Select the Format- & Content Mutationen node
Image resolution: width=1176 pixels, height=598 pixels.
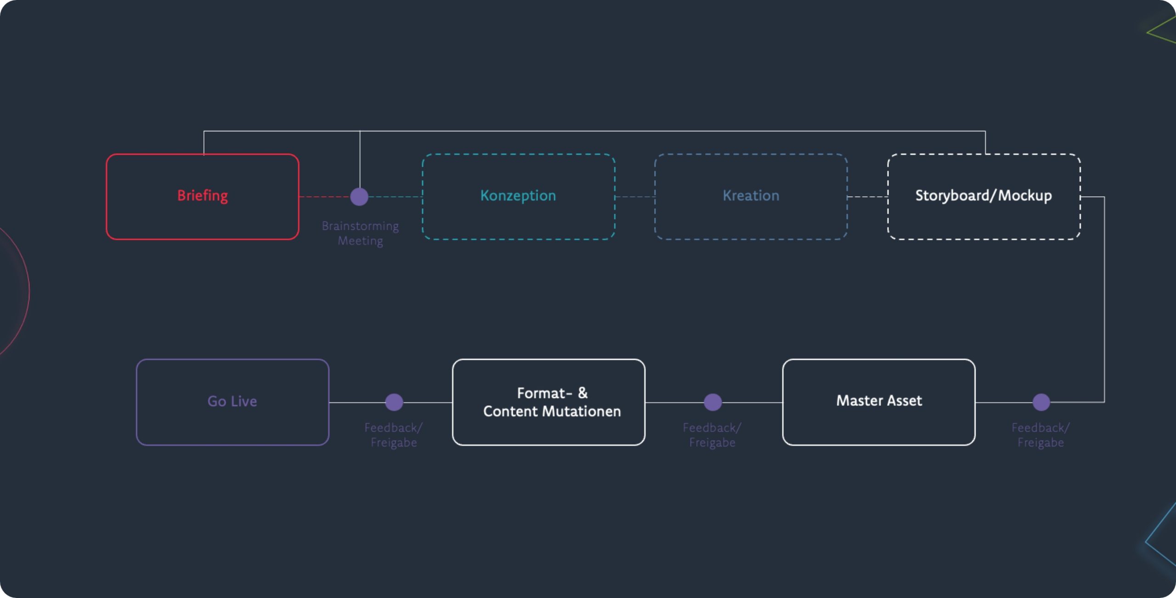[x=548, y=402]
